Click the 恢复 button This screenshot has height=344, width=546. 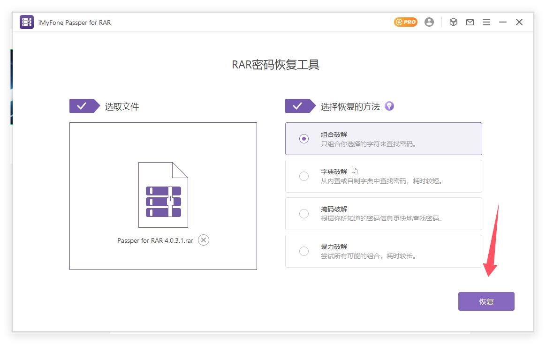(486, 301)
